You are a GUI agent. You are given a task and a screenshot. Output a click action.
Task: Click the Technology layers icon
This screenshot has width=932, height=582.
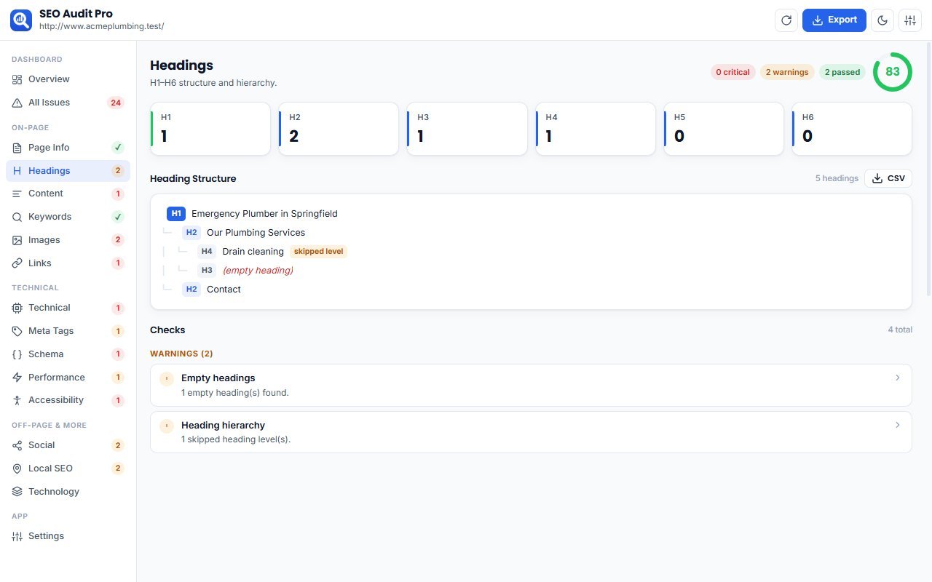17,492
